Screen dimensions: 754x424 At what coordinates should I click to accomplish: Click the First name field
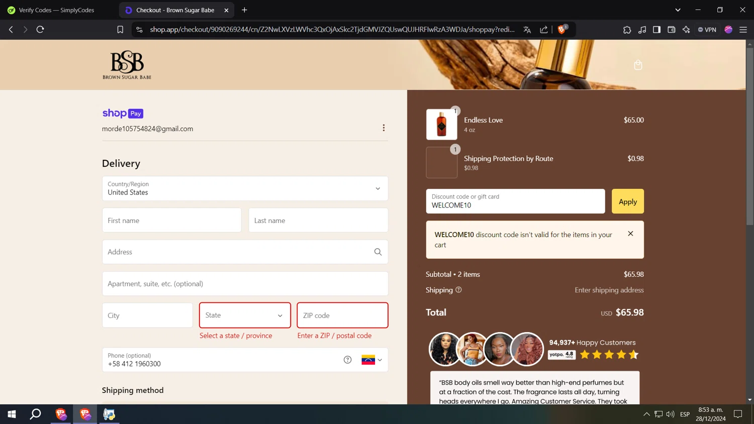coord(171,220)
